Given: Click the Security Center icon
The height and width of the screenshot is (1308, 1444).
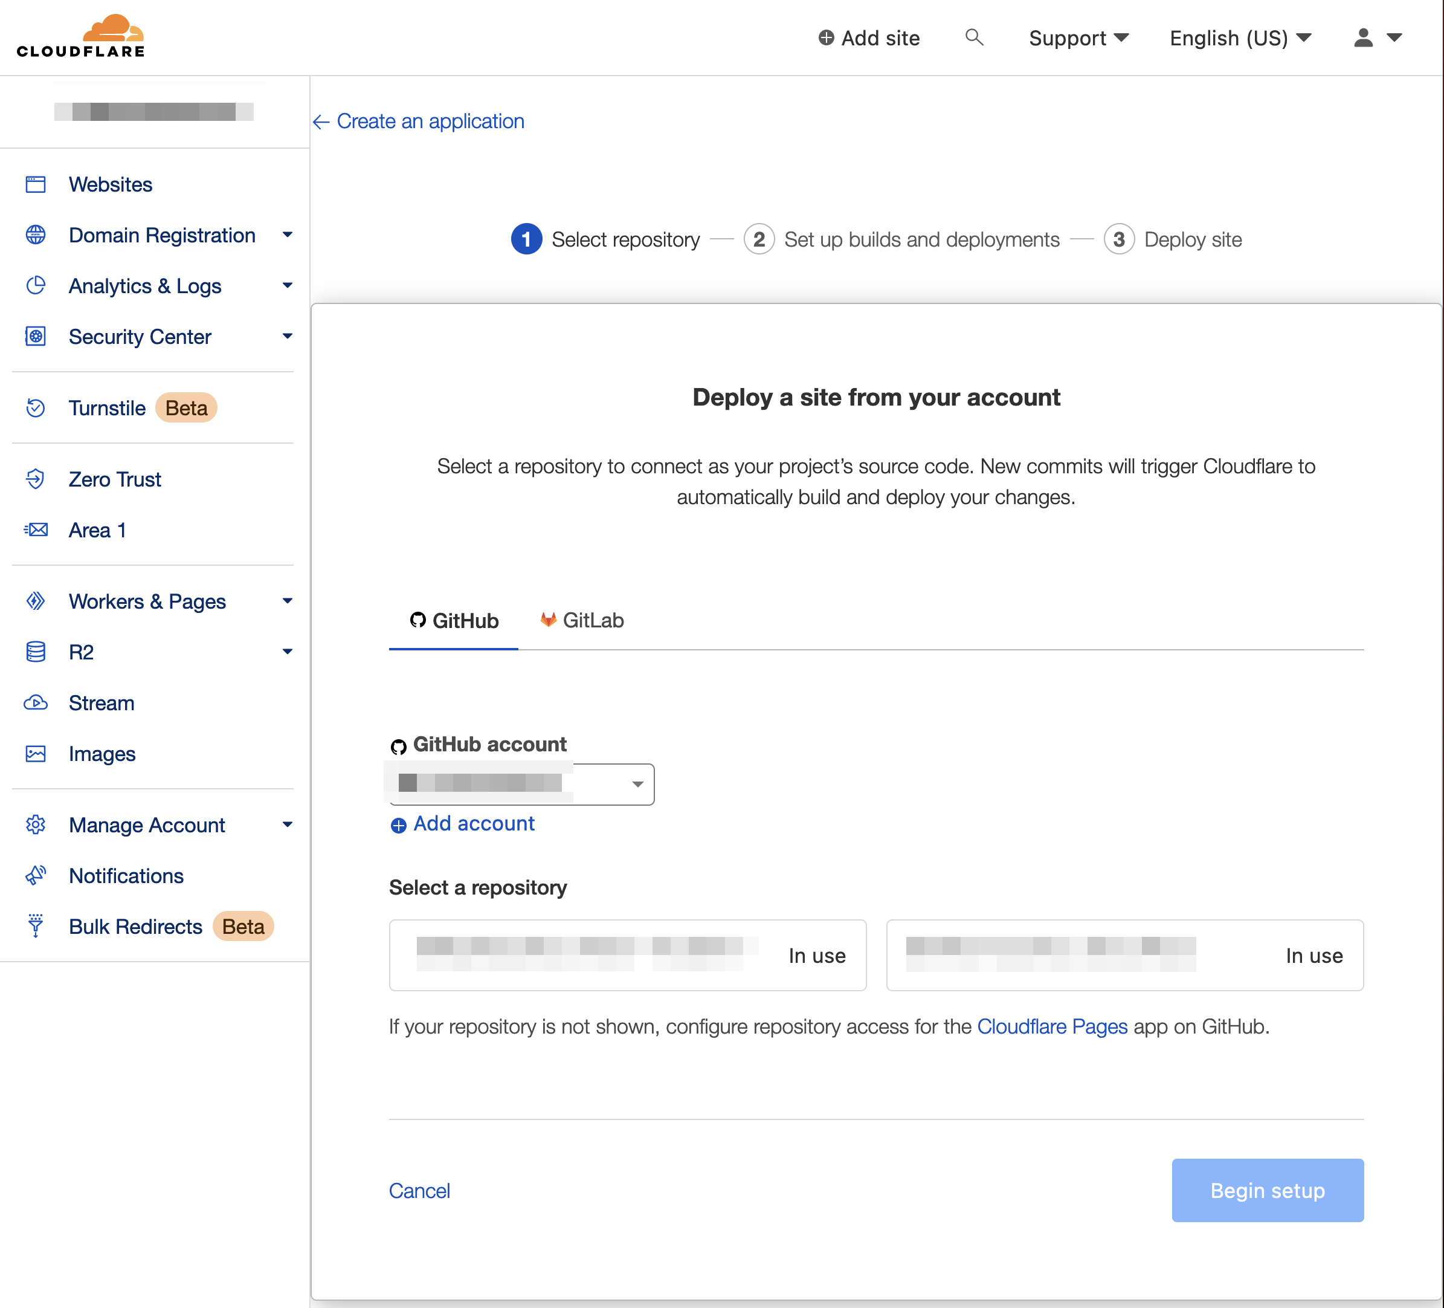Looking at the screenshot, I should click(x=36, y=336).
